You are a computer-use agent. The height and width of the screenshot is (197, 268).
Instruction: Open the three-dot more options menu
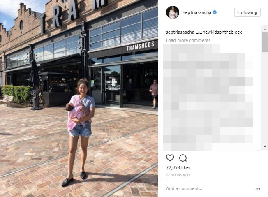(258, 189)
